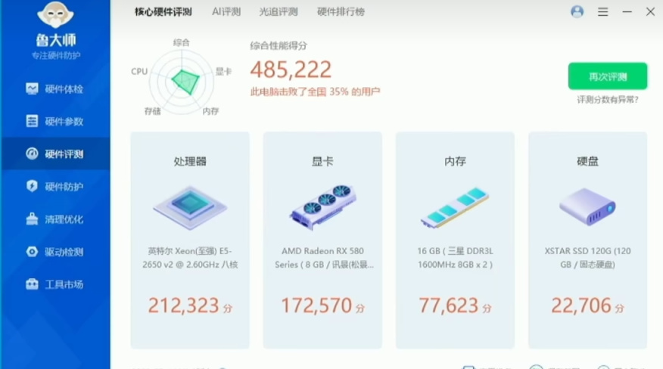Minimize the Ludashi window
This screenshot has height=369, width=663.
[x=627, y=12]
